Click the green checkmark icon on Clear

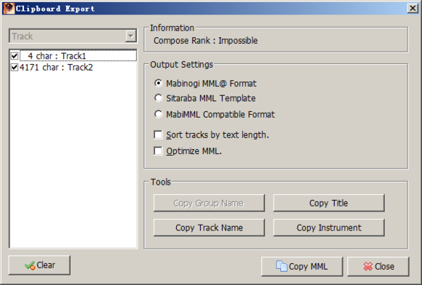(x=30, y=265)
